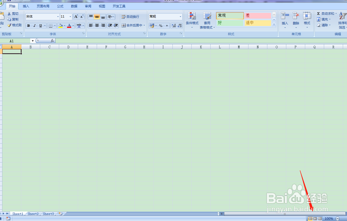Open the Format (格式) cells menu
Screen dimensions: 347x221
[x=307, y=20]
